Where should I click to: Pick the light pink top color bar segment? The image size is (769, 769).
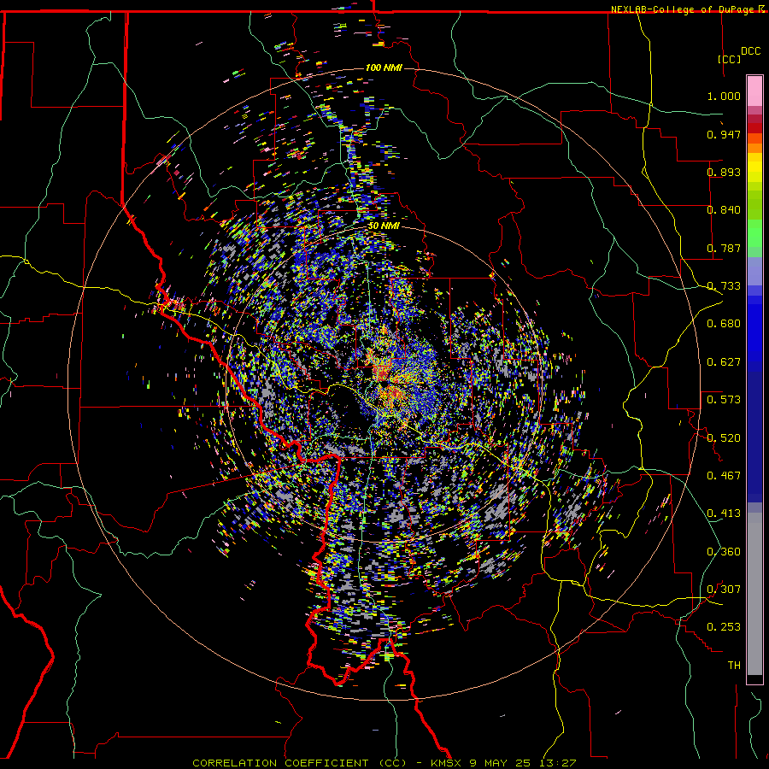[754, 91]
